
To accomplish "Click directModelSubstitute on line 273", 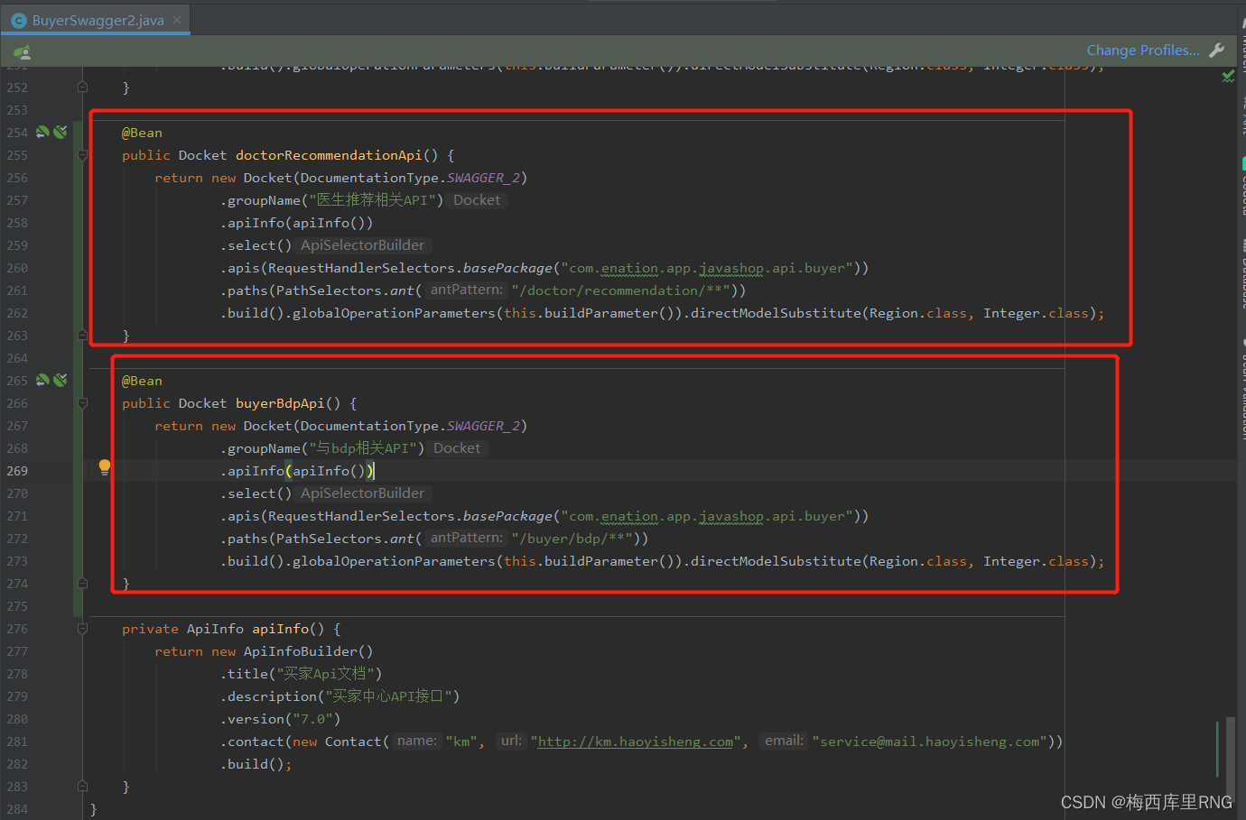I will coord(776,561).
